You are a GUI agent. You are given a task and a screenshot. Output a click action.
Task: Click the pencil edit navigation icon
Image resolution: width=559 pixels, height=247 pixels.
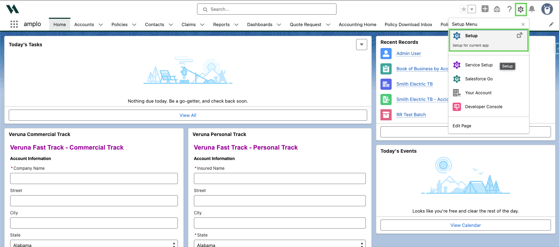click(x=551, y=24)
